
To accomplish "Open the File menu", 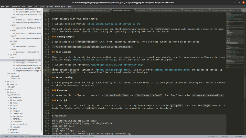I will 3,6.
